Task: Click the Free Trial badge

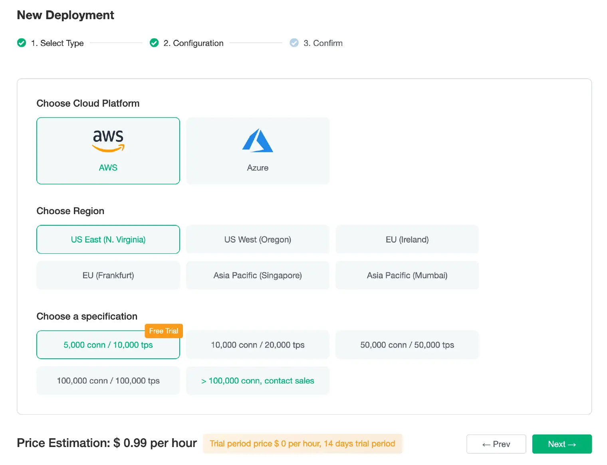Action: pyautogui.click(x=164, y=331)
